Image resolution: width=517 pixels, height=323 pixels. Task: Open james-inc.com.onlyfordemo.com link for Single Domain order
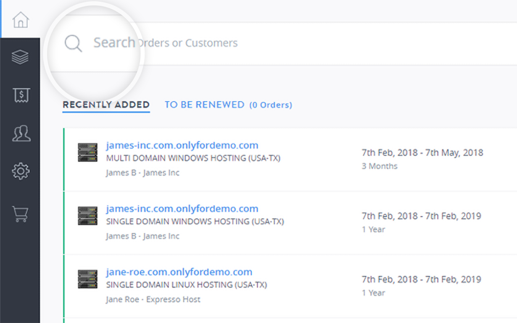pyautogui.click(x=182, y=209)
